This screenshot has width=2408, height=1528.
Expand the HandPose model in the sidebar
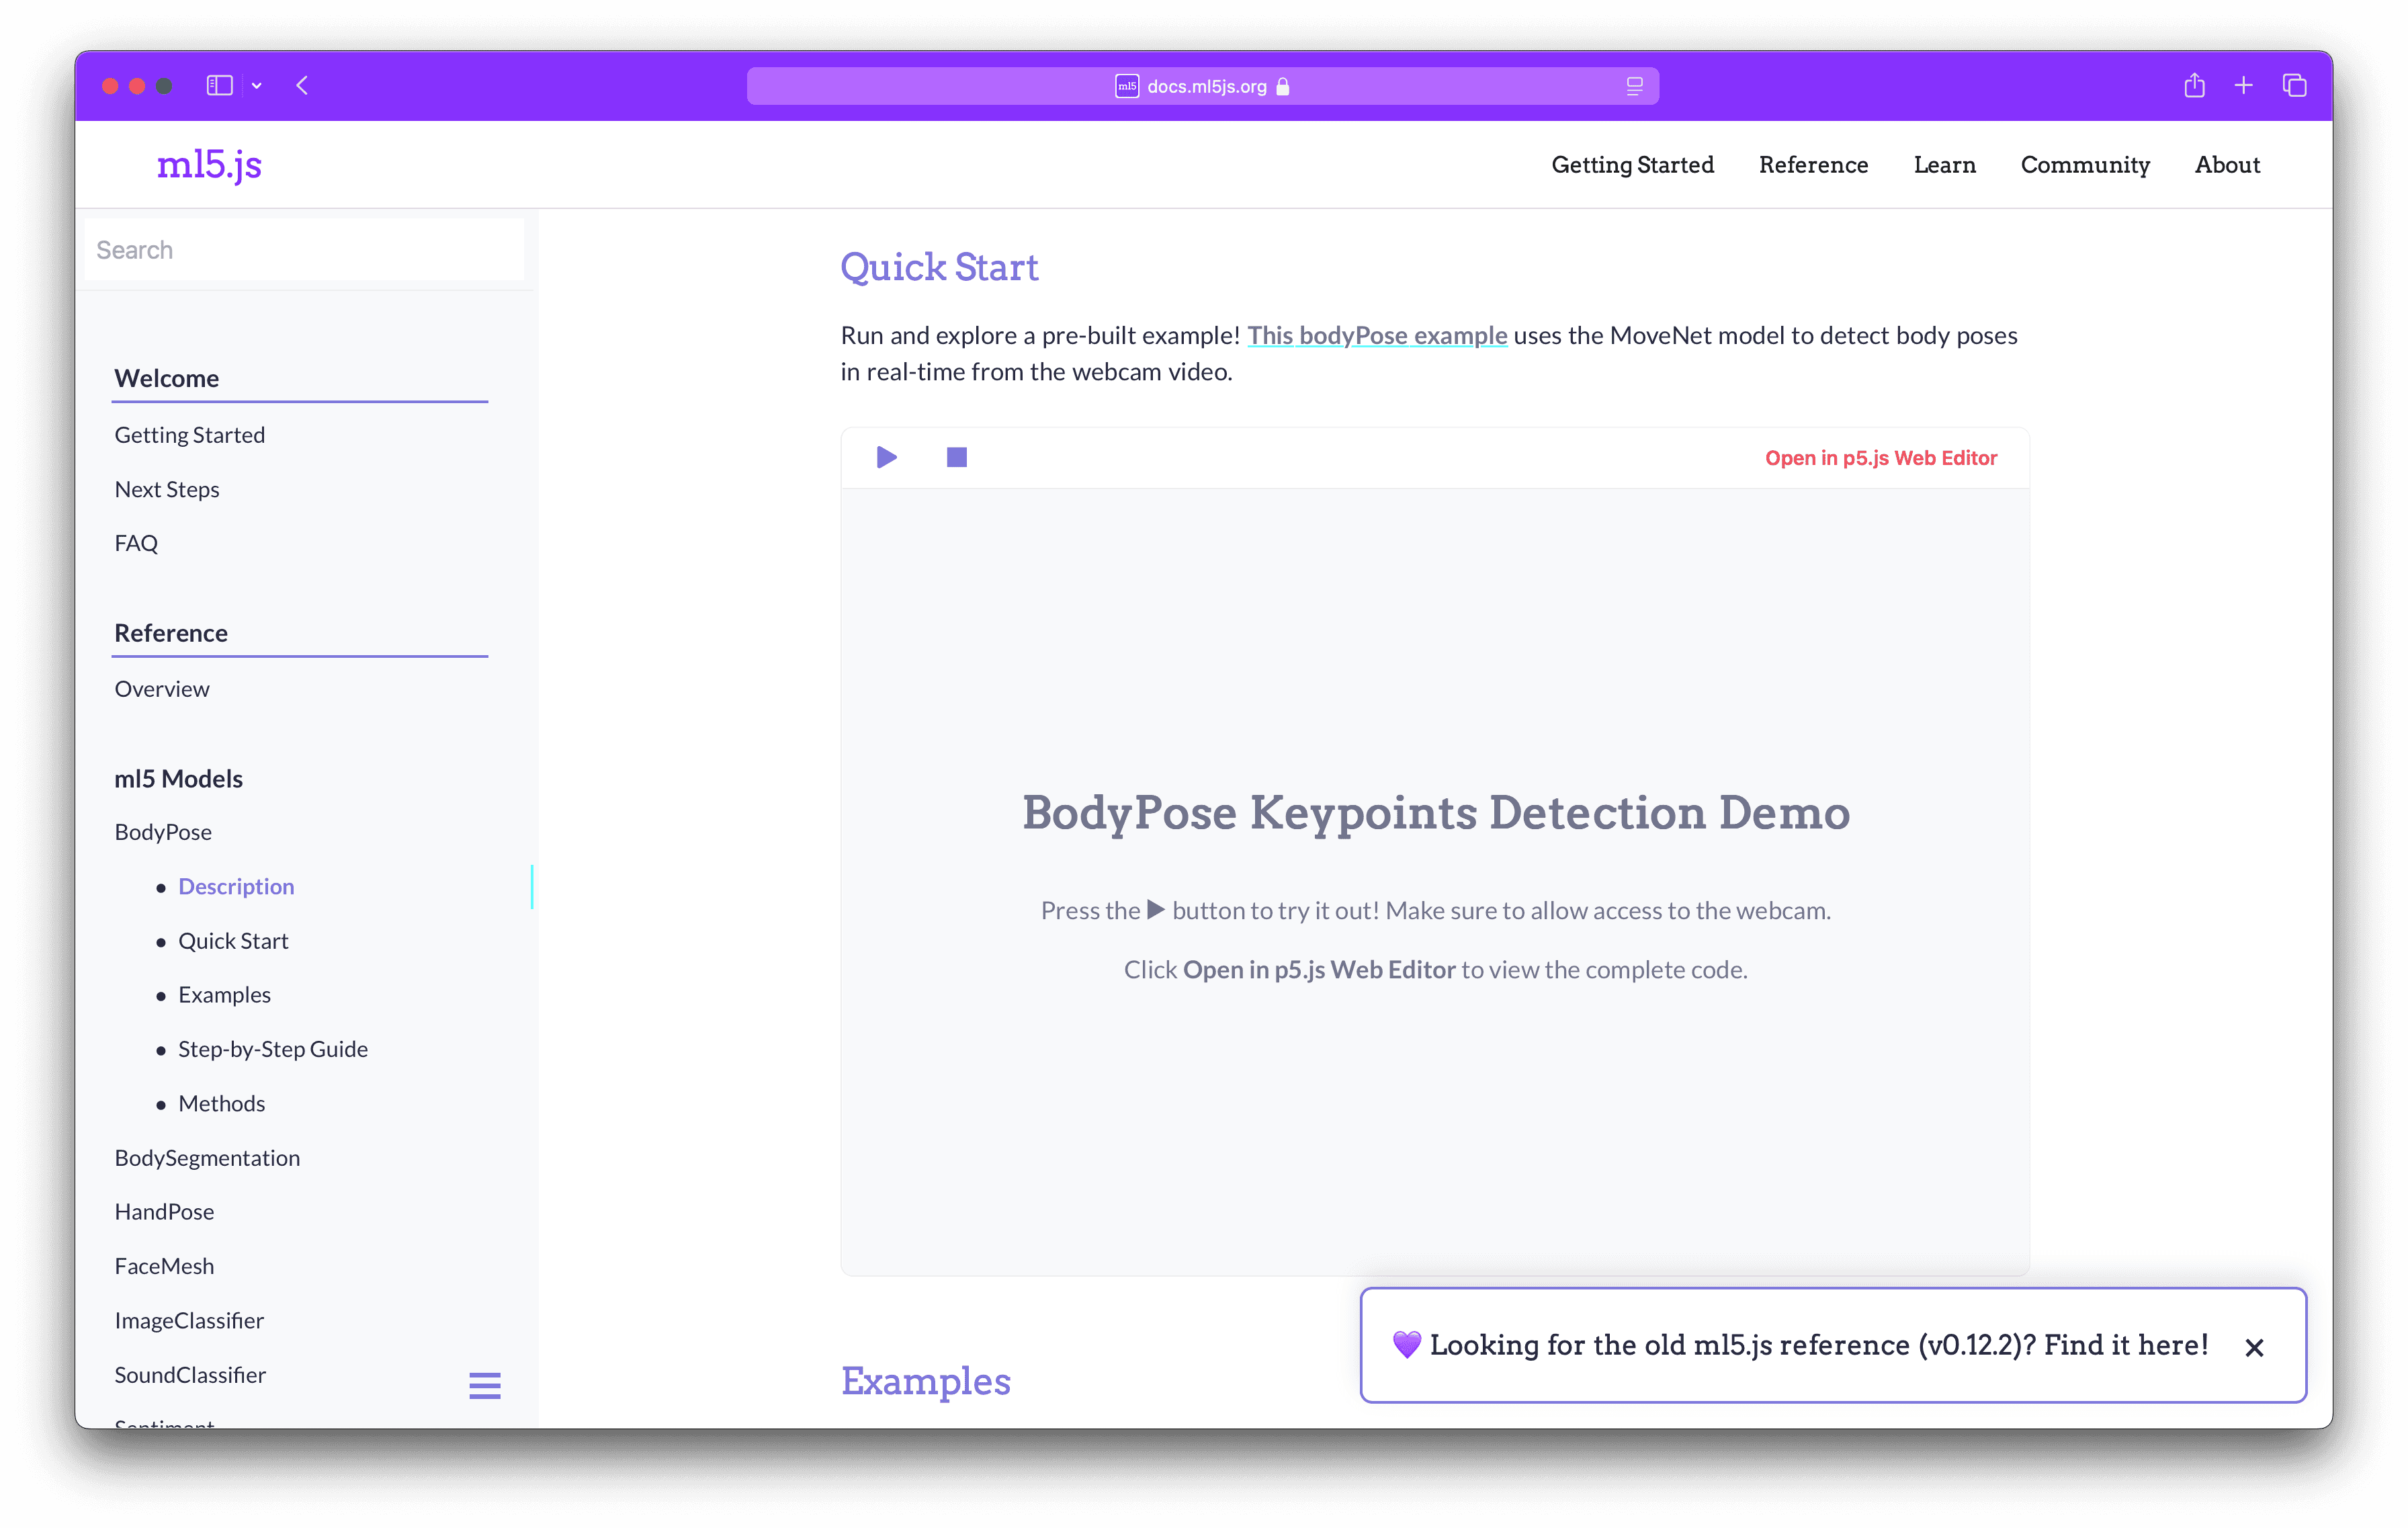[164, 1211]
